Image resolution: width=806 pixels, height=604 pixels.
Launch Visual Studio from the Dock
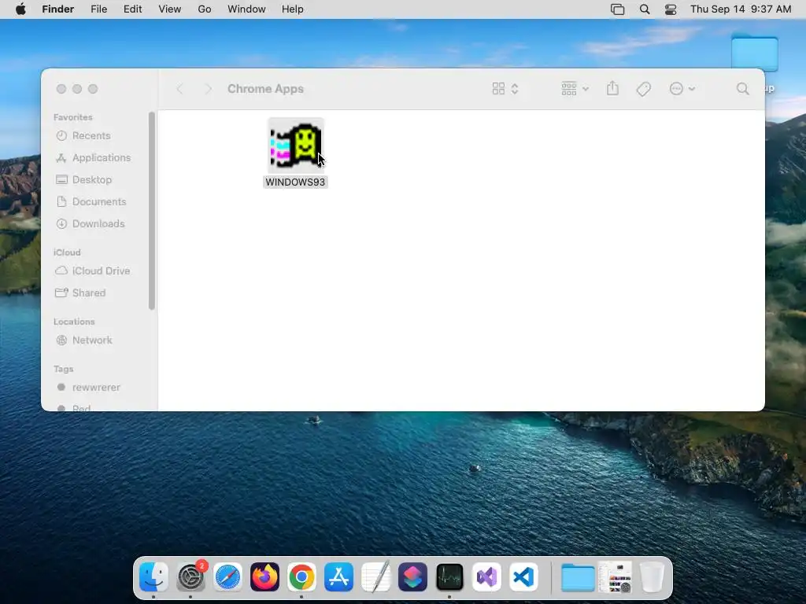click(486, 576)
